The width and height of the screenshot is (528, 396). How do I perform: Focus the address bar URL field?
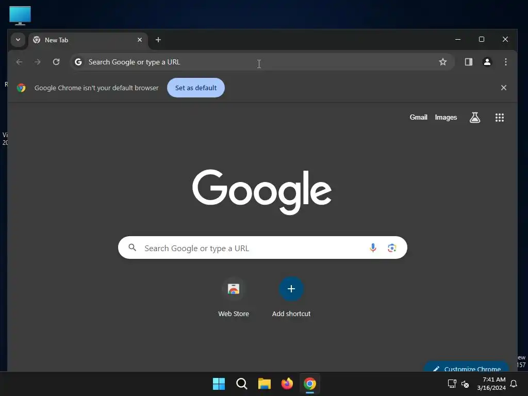(262, 62)
